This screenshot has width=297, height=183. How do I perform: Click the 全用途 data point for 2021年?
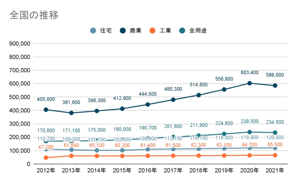point(275,132)
